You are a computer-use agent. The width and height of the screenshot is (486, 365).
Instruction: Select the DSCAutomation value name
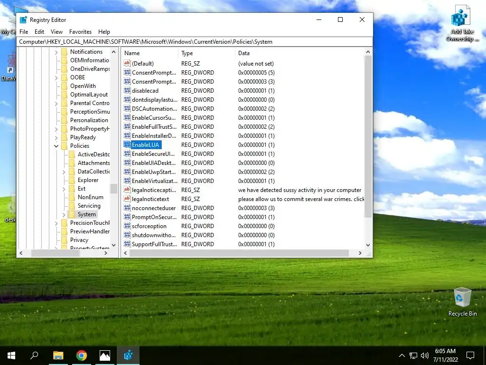[154, 109]
